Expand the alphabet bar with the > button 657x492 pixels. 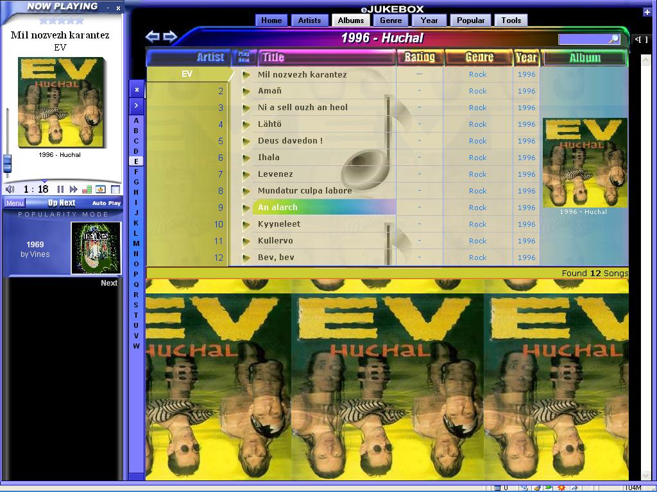136,106
